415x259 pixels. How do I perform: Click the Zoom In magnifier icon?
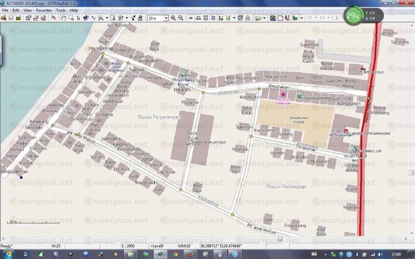(173, 18)
